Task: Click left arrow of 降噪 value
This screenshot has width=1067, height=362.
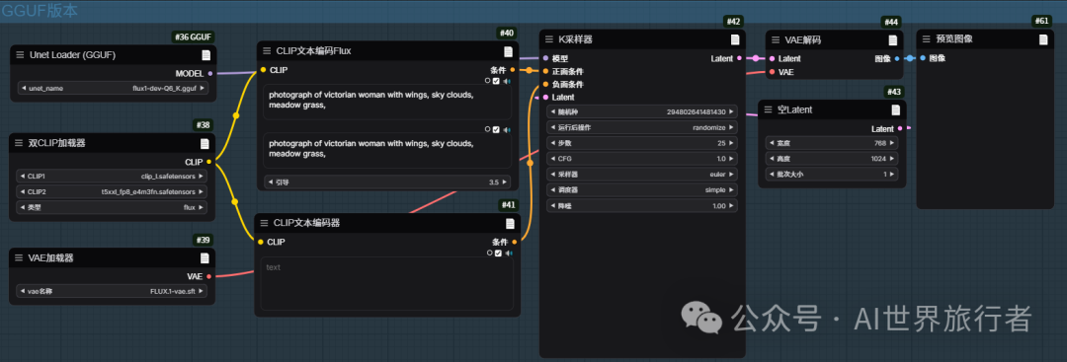Action: tap(552, 205)
